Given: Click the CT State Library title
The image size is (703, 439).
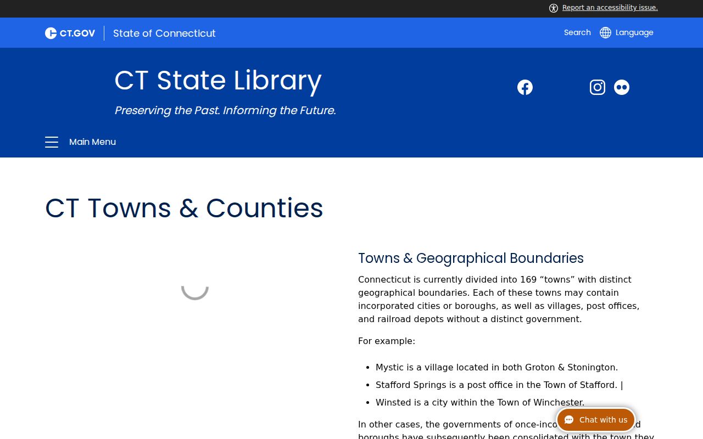Looking at the screenshot, I should pos(218,80).
